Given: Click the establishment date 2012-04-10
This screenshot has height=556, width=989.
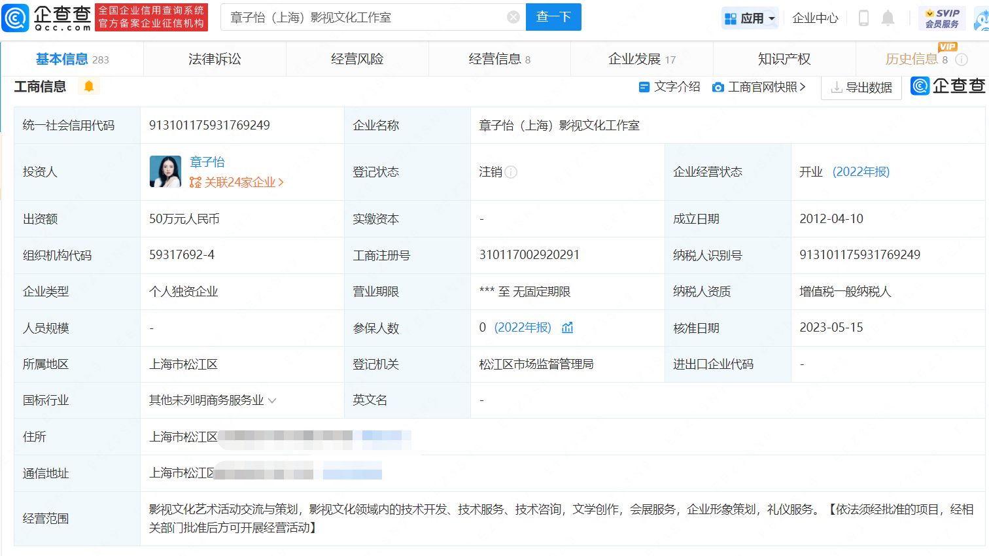Looking at the screenshot, I should tap(831, 218).
